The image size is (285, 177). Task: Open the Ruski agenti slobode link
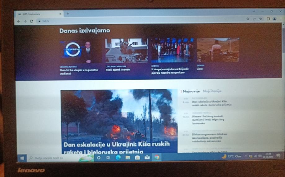[118, 70]
